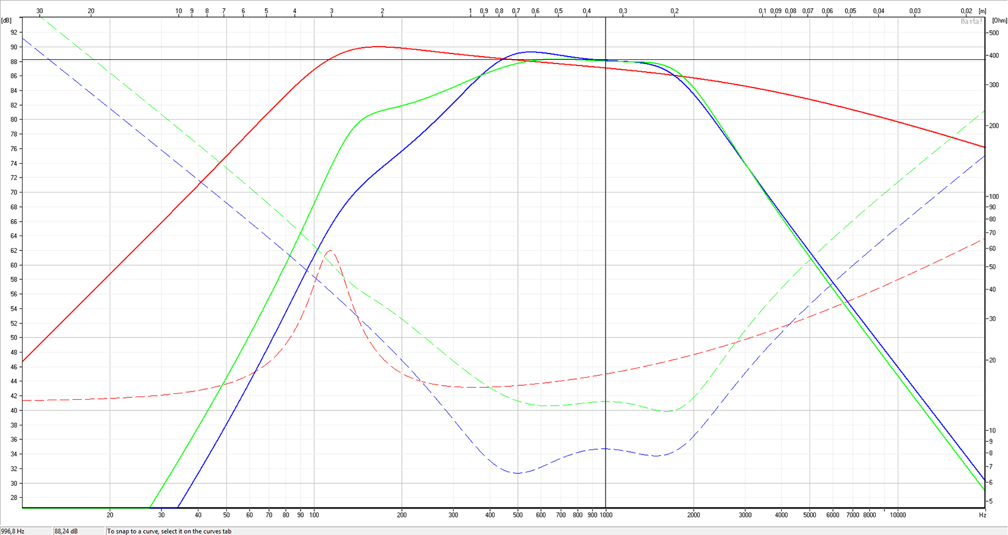The width and height of the screenshot is (1008, 535).
Task: Click the 60 label on the dB axis
Action: (x=14, y=265)
